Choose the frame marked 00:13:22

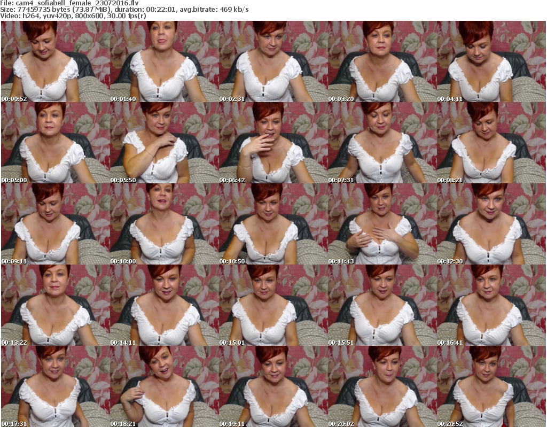[56, 305]
